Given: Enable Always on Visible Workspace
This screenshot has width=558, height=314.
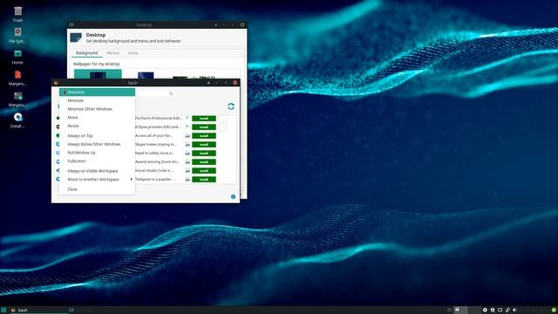Looking at the screenshot, I should [97, 171].
